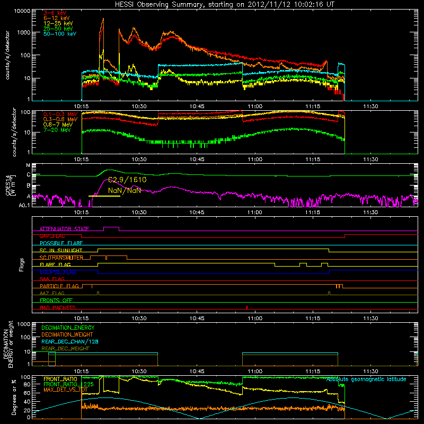Click the GOES14 axis label
This screenshot has width=424, height=424.
pyautogui.click(x=8, y=185)
